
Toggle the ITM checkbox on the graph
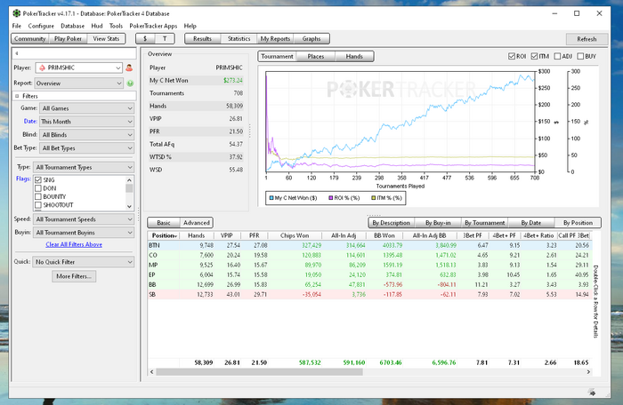[534, 56]
